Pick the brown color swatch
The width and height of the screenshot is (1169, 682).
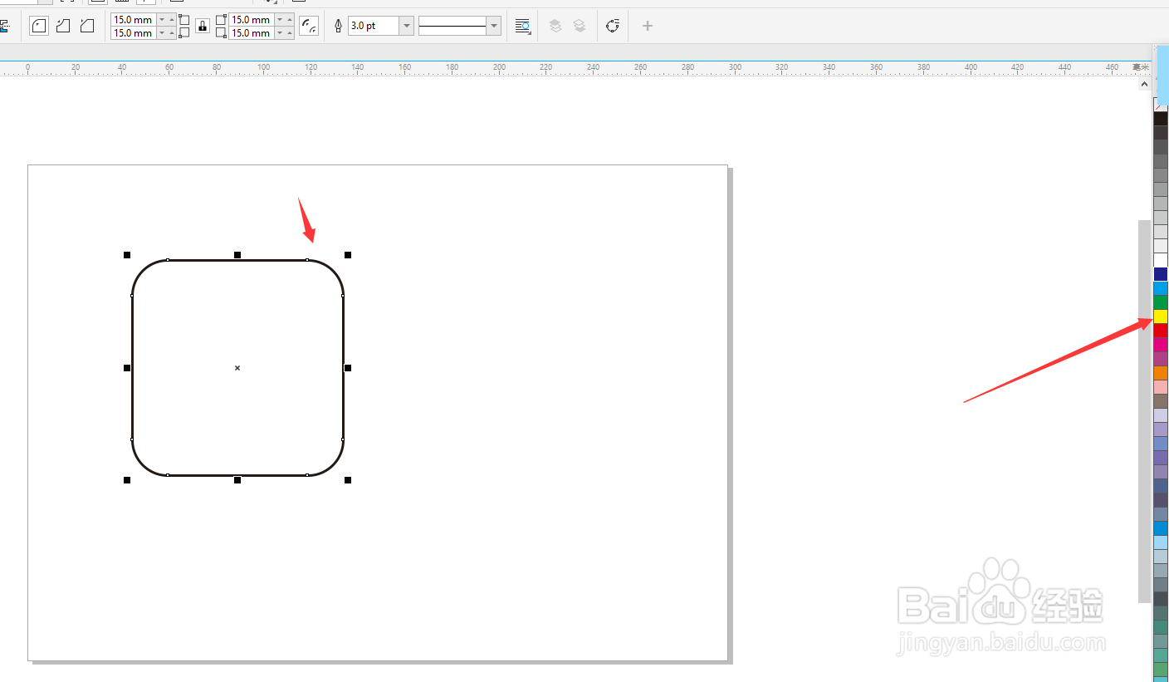click(x=1161, y=401)
